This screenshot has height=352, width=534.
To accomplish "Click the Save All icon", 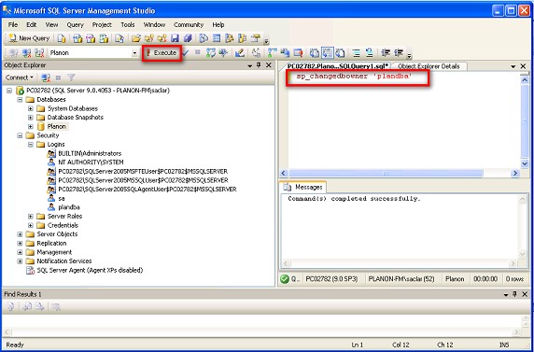I will pyautogui.click(x=188, y=38).
